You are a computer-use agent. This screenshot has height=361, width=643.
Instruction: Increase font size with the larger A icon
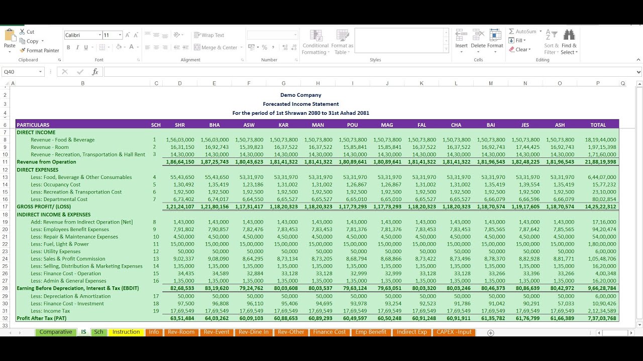128,35
